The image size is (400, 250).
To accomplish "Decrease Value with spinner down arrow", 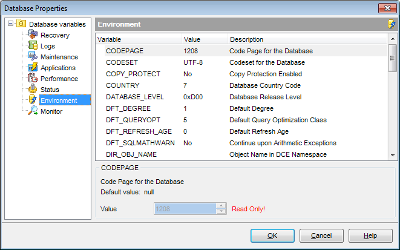I will coord(221,211).
